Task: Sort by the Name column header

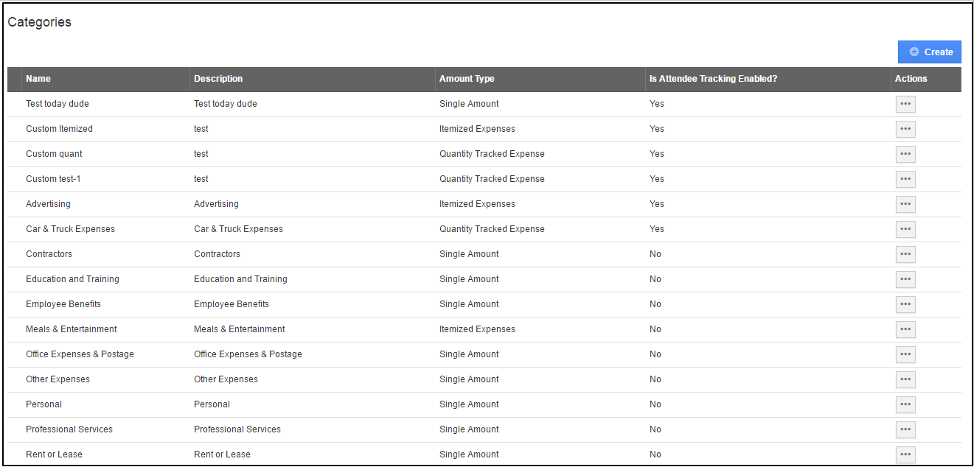Action: 38,79
